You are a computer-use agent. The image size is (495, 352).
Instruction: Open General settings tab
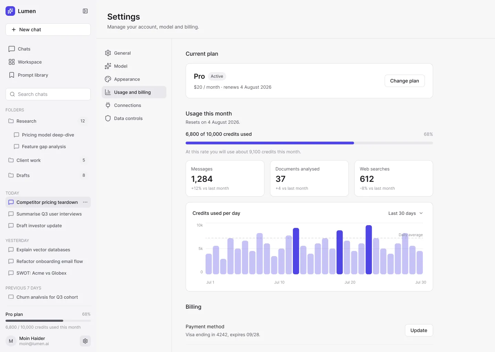134,53
